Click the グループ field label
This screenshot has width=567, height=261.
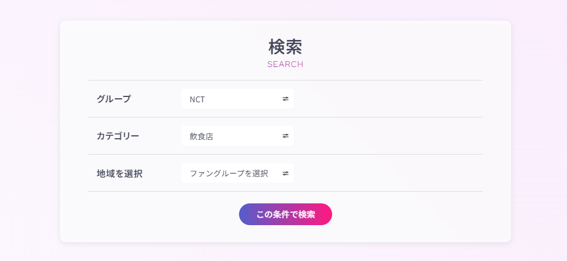[114, 99]
